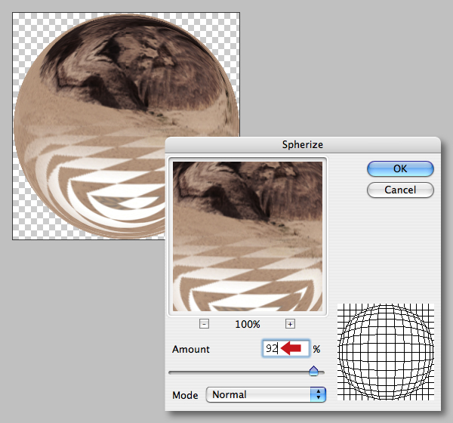Click the Amount slider handle
Viewport: 453px width, 423px height.
pyautogui.click(x=313, y=371)
